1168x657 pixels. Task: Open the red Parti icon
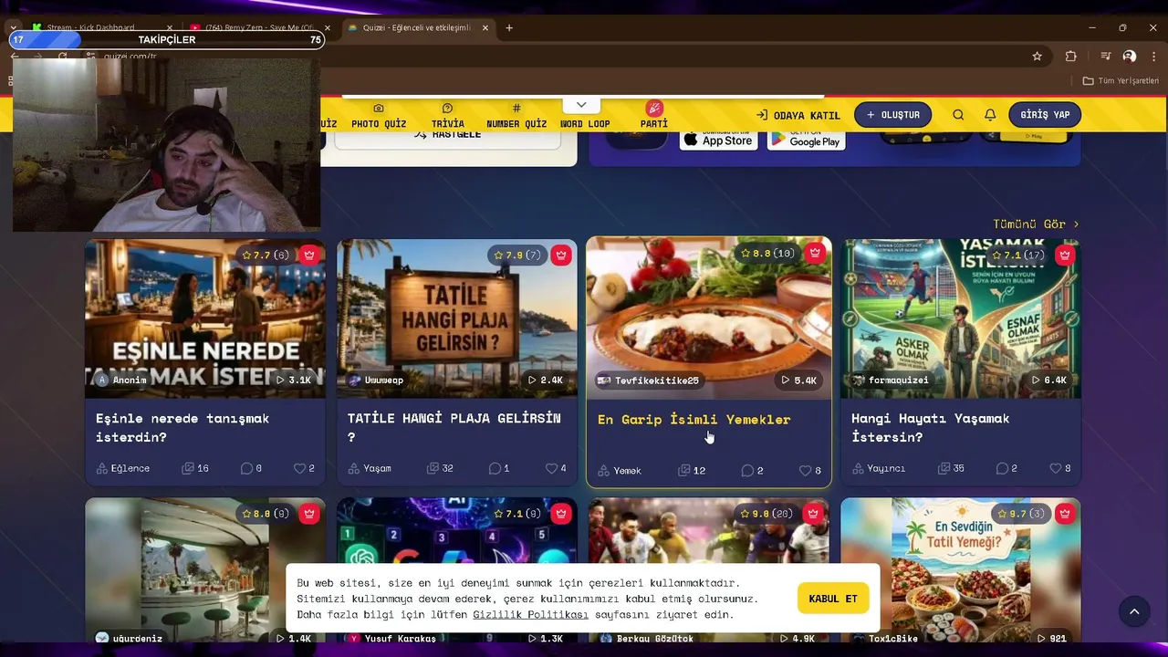(653, 108)
